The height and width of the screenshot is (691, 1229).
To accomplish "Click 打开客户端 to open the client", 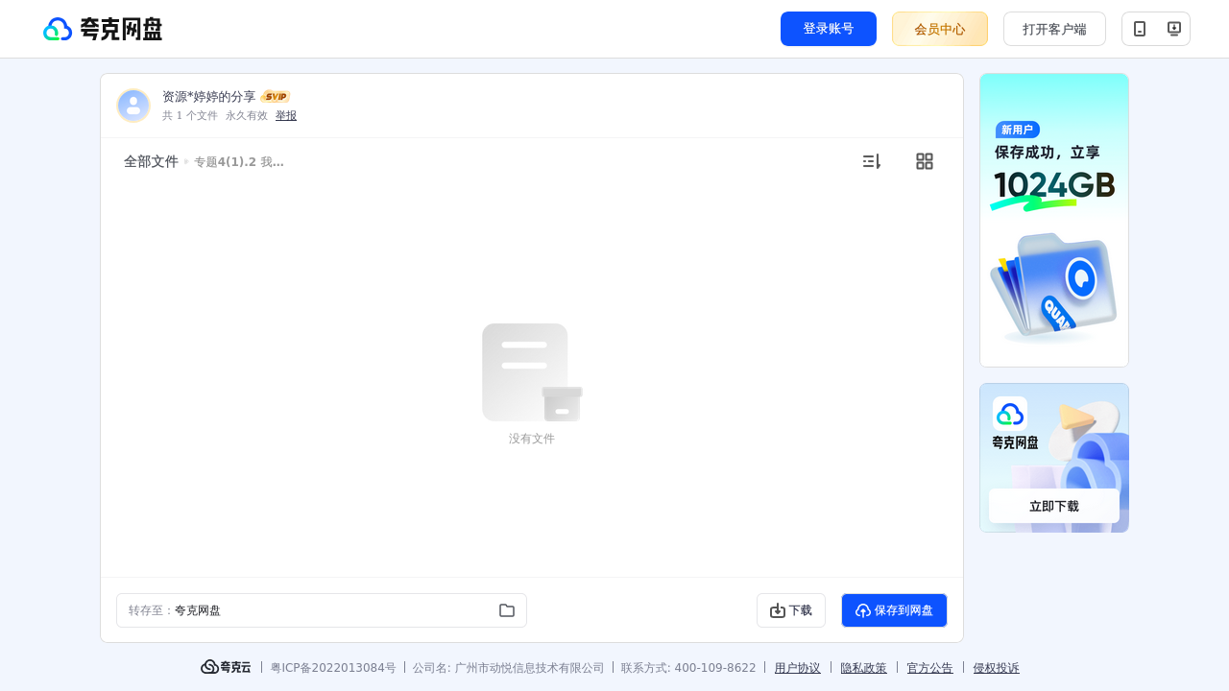I will (1054, 29).
